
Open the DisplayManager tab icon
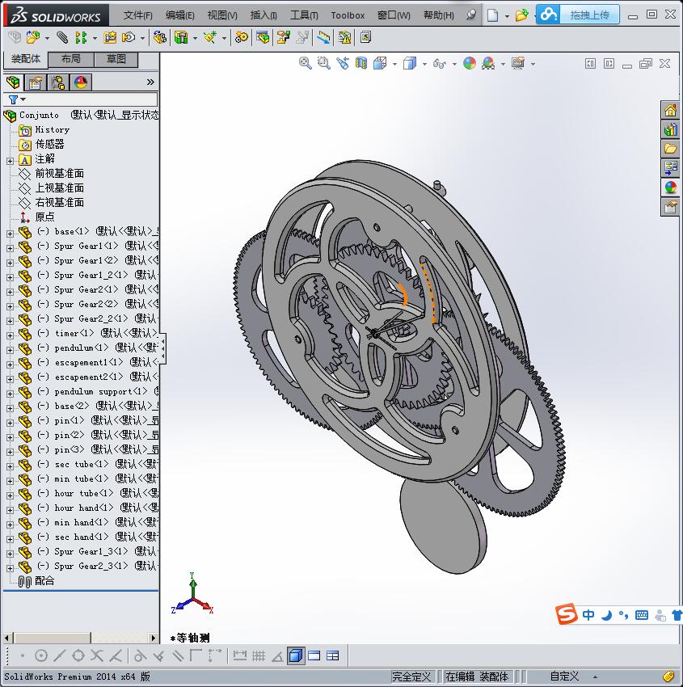[x=81, y=82]
